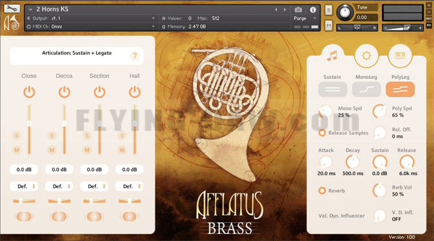434x241 pixels.
Task: Click the Sustain envelope knob
Action: (380, 162)
